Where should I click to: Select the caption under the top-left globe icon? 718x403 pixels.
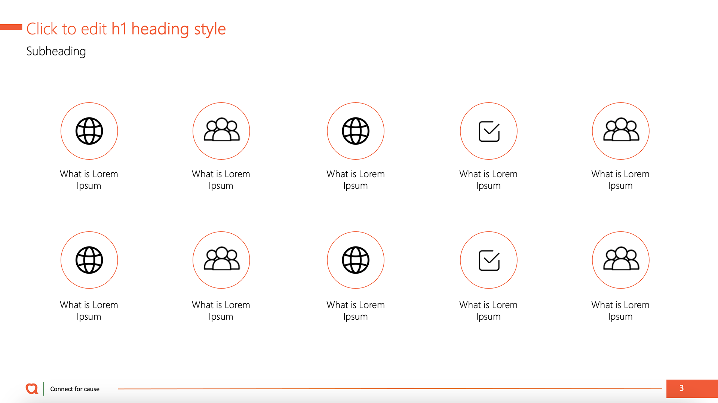(89, 180)
